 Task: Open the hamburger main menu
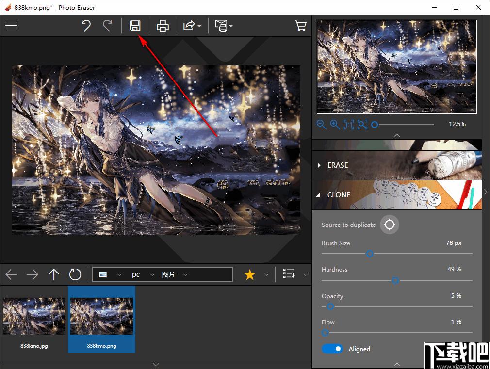(x=11, y=25)
